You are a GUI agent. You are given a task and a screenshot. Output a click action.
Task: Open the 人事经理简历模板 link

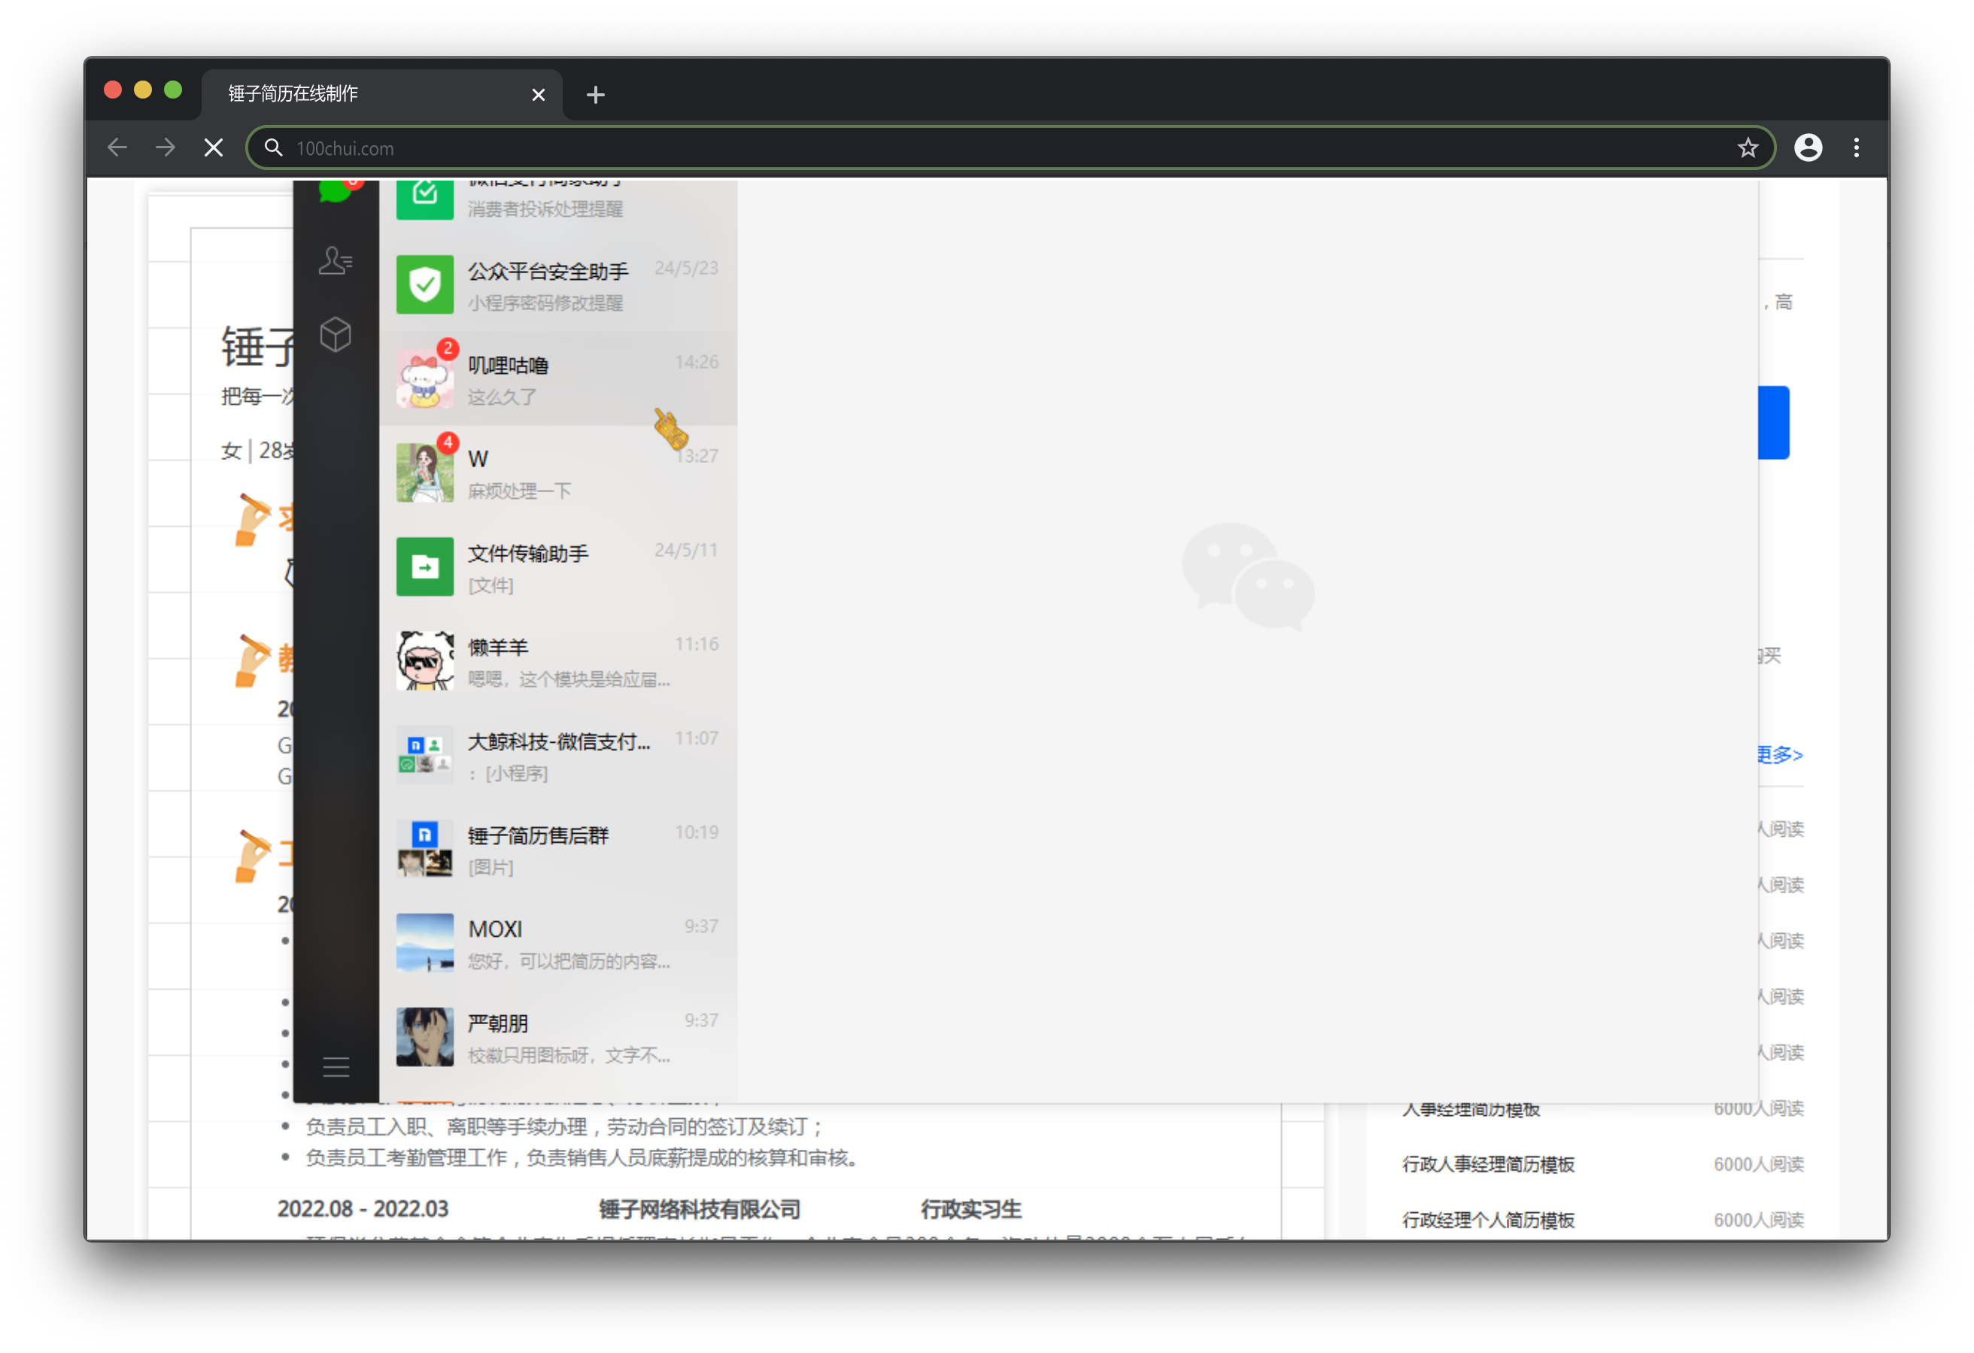(1470, 1110)
